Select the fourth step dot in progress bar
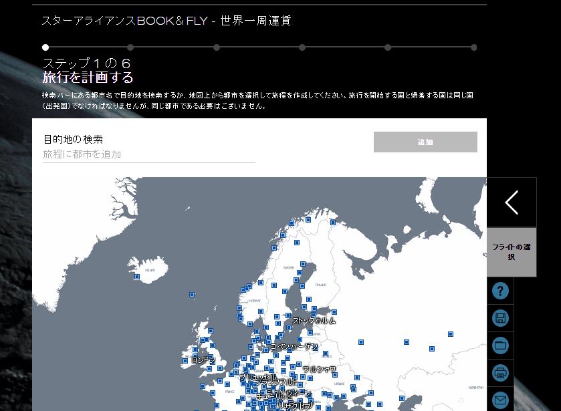561x411 pixels. point(302,47)
